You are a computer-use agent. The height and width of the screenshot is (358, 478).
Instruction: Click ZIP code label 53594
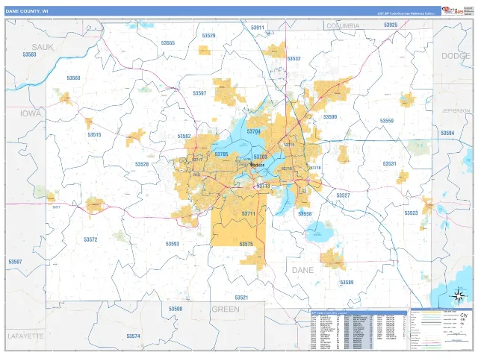[447, 133]
